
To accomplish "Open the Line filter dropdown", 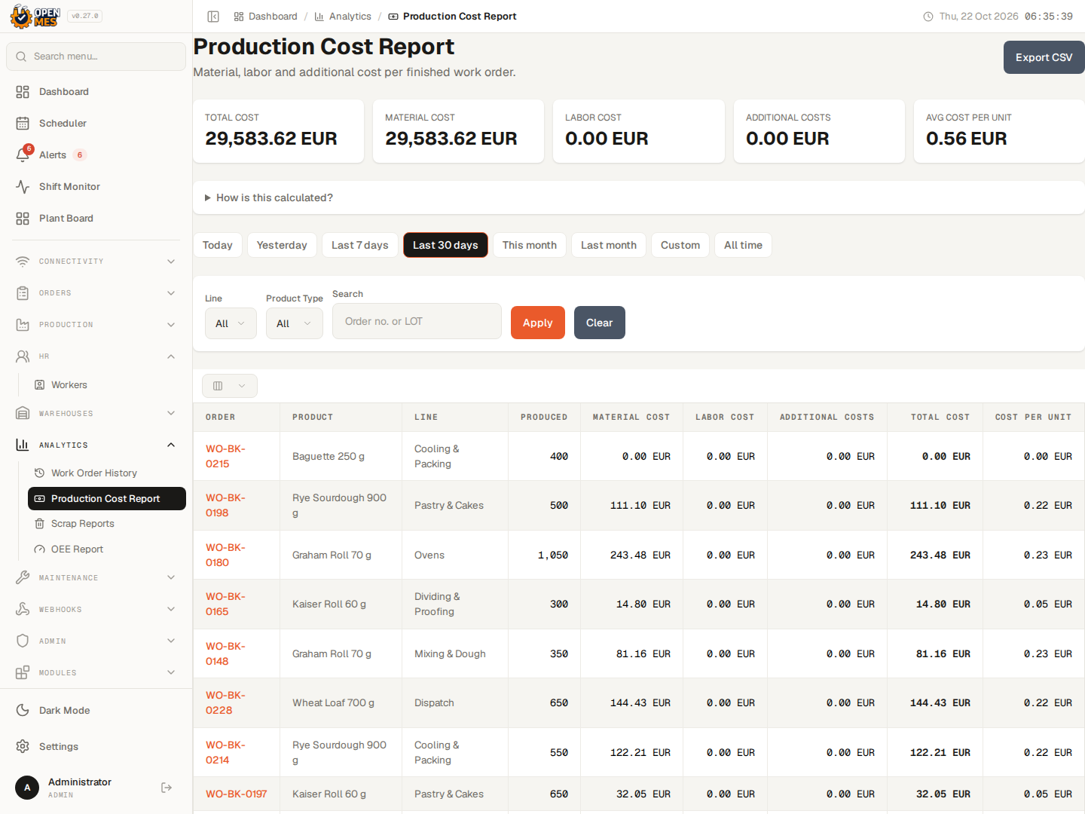I will click(x=231, y=323).
